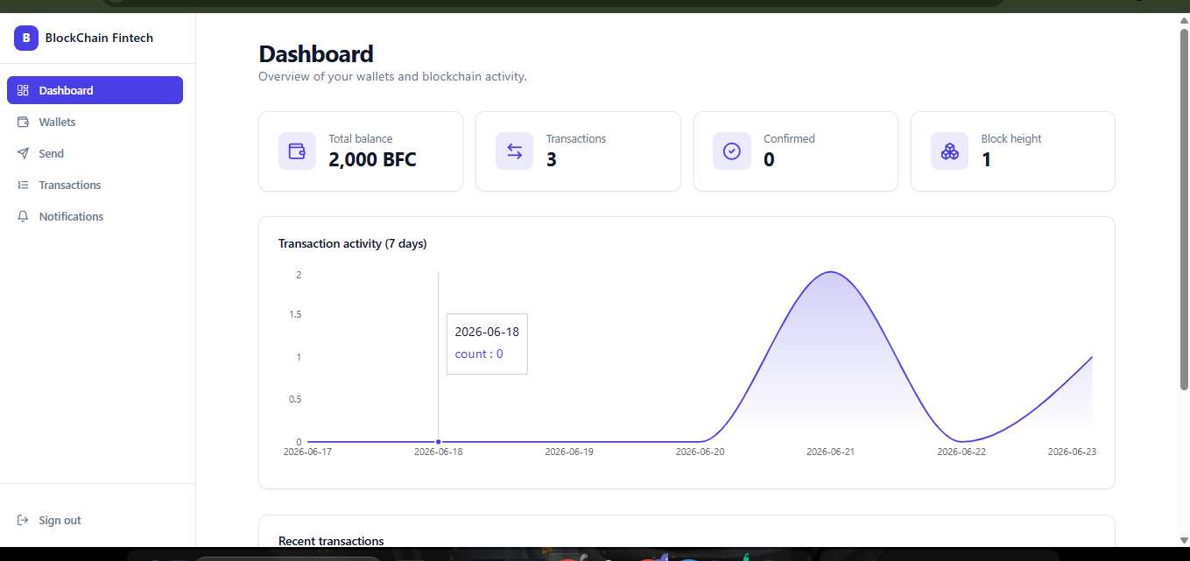This screenshot has width=1190, height=561.
Task: Click the Transactions list icon in sidebar
Action: 24,185
